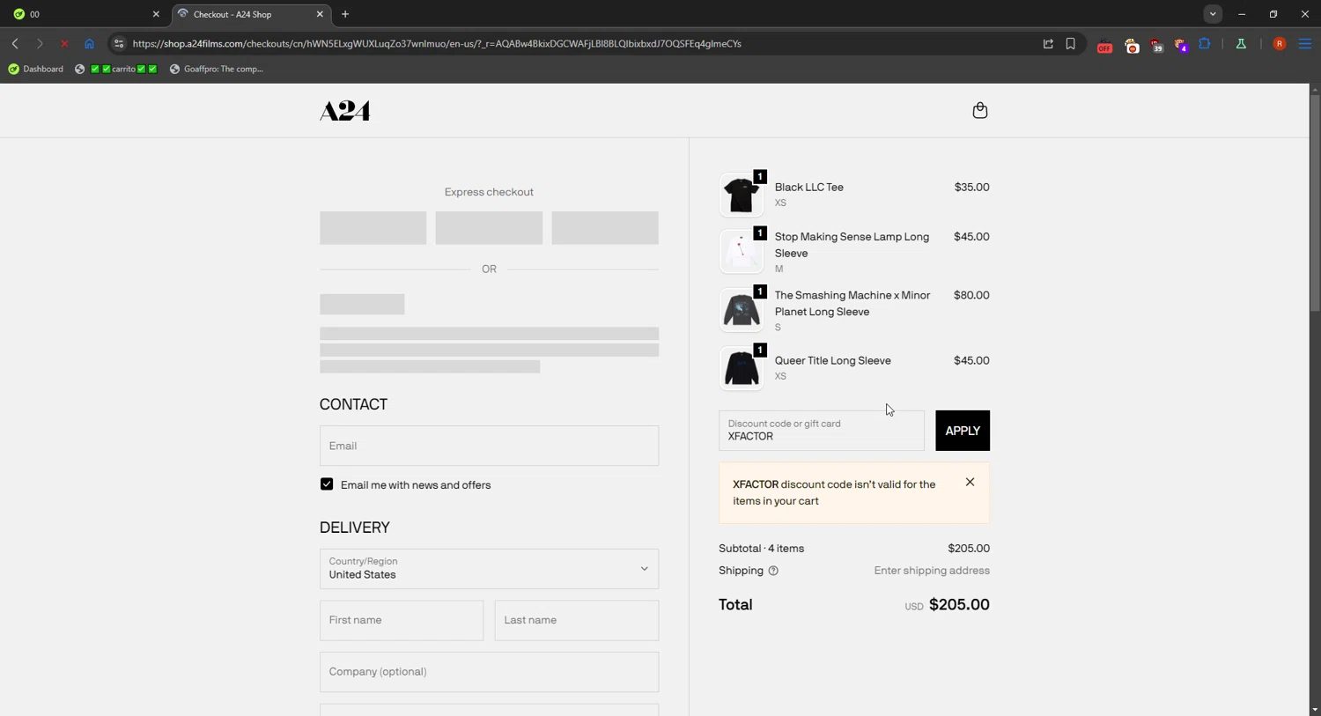Open the Dashboard bookmark
Viewport: 1321px width, 716px height.
(x=35, y=69)
